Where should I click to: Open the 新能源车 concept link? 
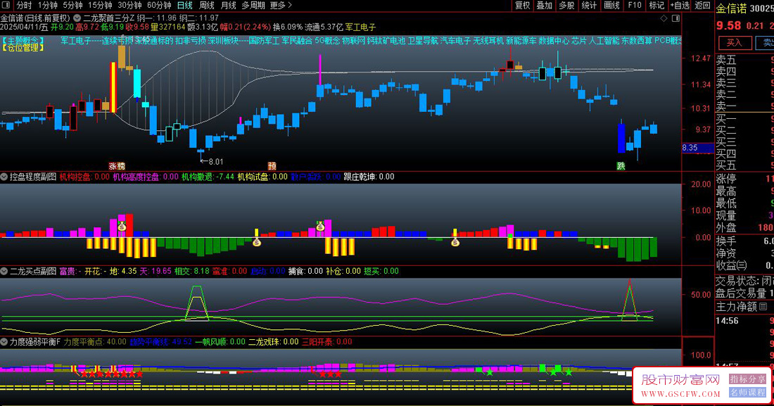coord(522,41)
